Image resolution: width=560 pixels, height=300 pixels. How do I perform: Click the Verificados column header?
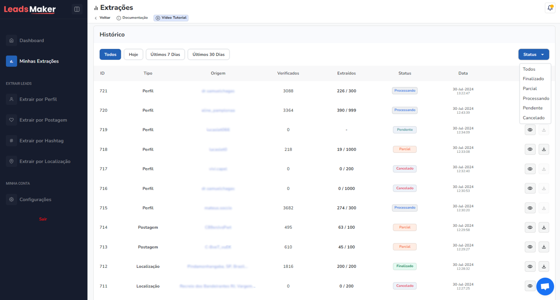288,73
